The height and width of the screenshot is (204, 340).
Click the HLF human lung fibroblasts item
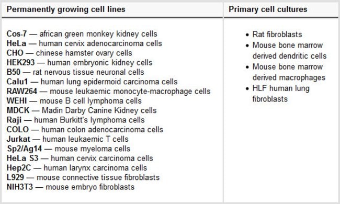[x=281, y=94]
